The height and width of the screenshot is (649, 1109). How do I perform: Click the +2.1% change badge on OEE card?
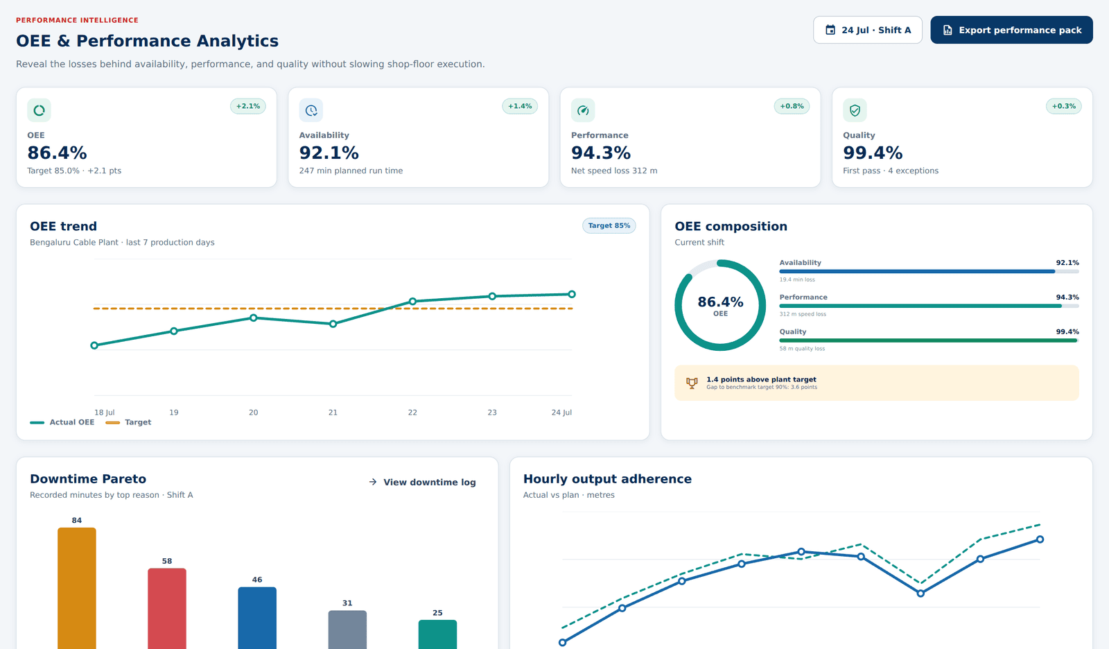coord(248,106)
